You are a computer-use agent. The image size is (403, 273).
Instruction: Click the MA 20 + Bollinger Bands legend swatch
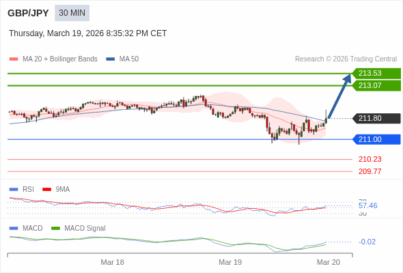pos(14,59)
